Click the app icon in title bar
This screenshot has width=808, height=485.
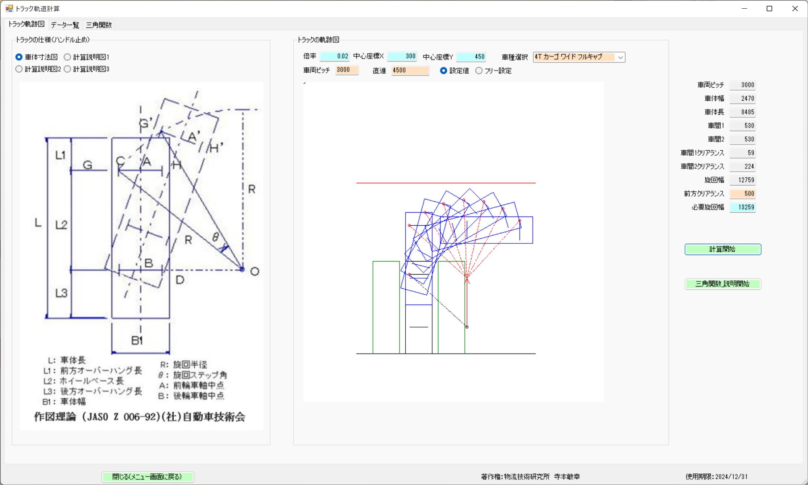(x=9, y=8)
